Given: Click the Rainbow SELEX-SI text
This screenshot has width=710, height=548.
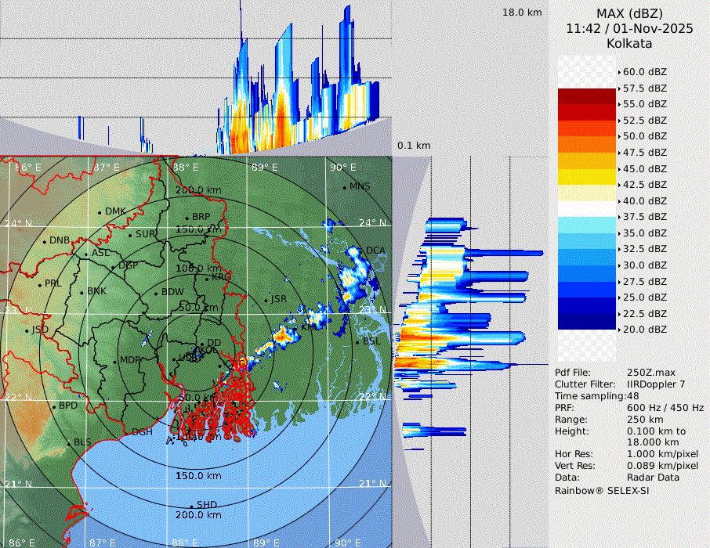Looking at the screenshot, I should coord(602,490).
